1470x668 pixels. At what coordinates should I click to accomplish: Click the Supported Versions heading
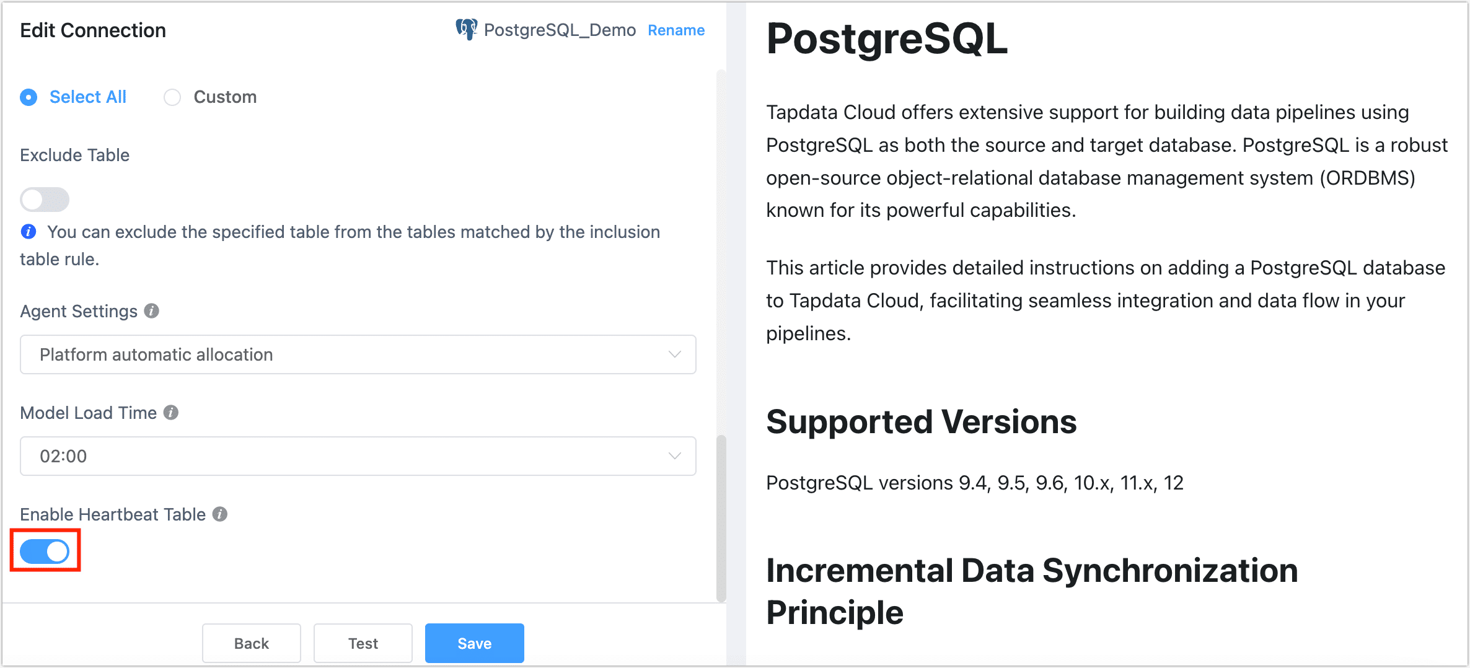point(921,422)
